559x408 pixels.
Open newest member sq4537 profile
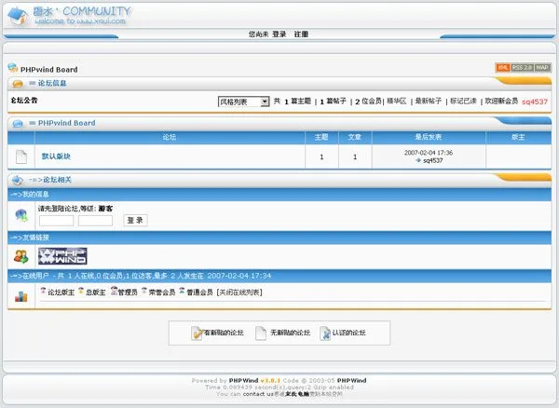tap(535, 102)
